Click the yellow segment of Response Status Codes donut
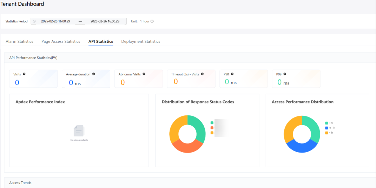376x188 pixels. (174, 127)
